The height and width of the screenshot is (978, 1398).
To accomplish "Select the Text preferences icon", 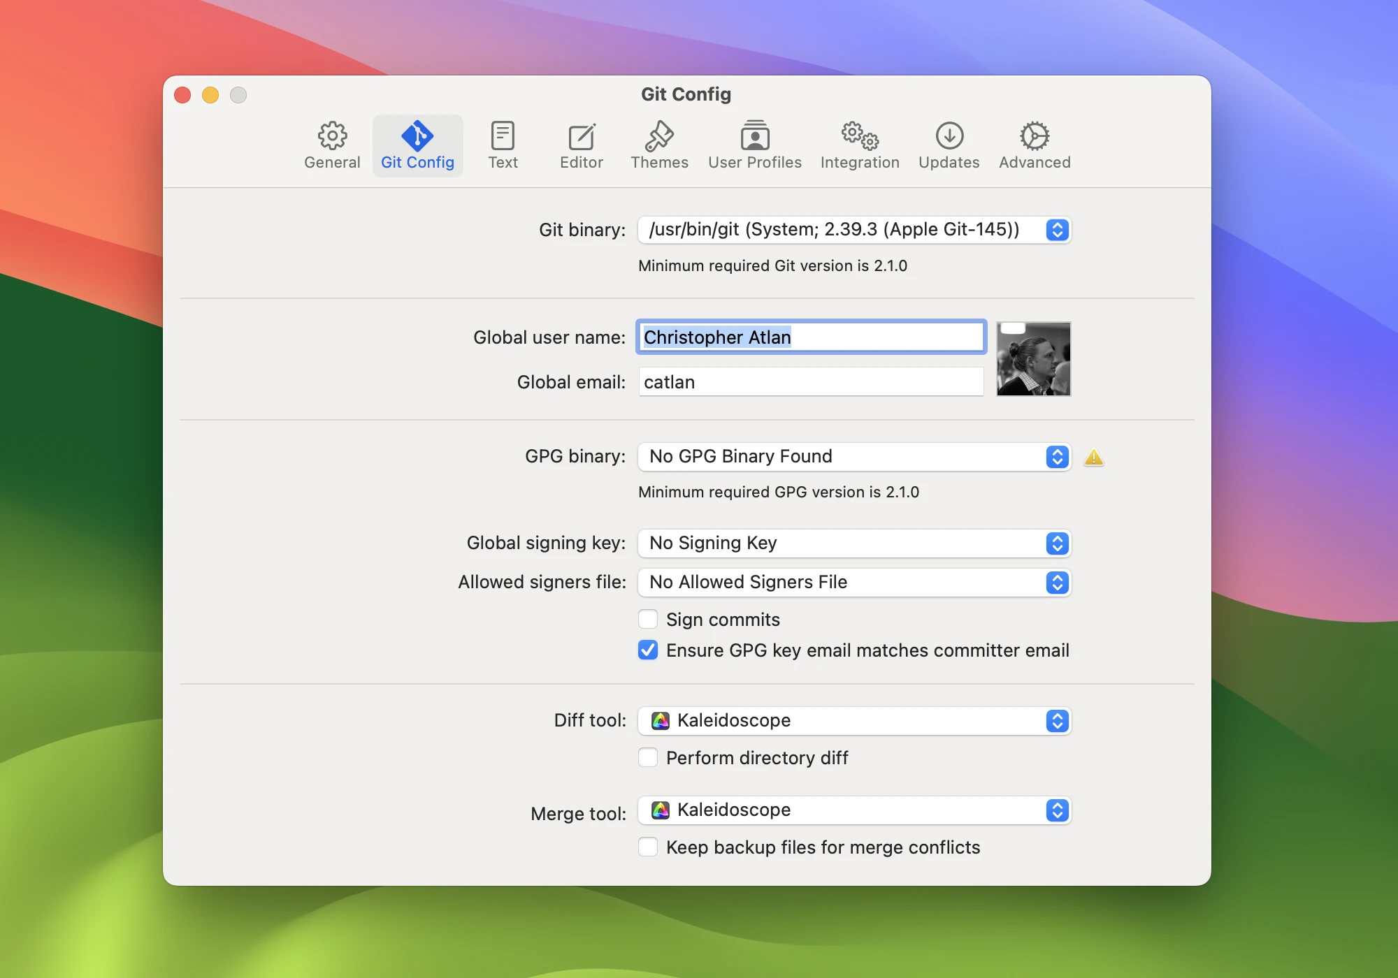I will tap(503, 145).
